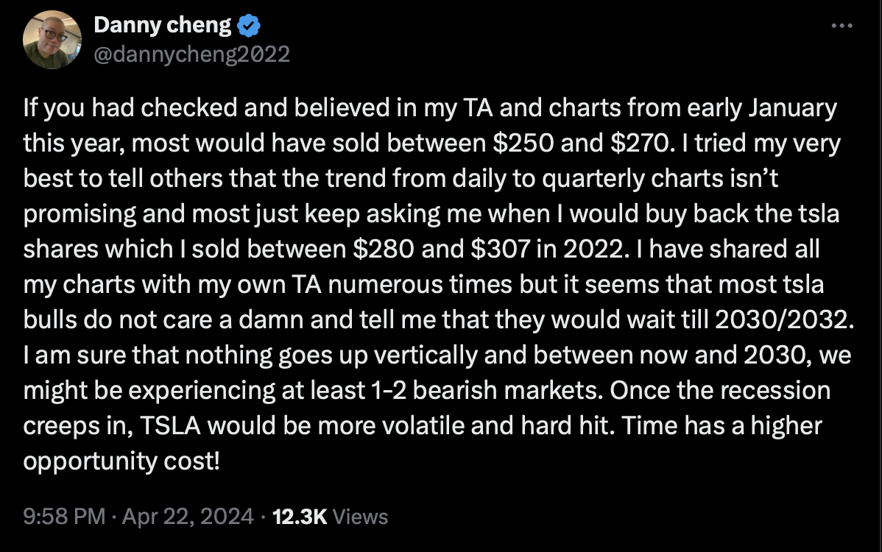882x552 pixels.
Task: Click Danny cheng's profile avatar photo
Action: coord(49,40)
